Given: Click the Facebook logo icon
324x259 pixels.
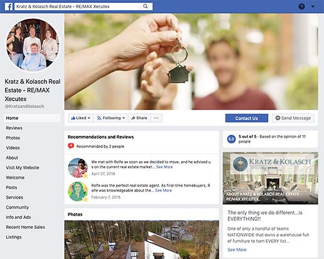Looking at the screenshot, I should click(x=9, y=6).
